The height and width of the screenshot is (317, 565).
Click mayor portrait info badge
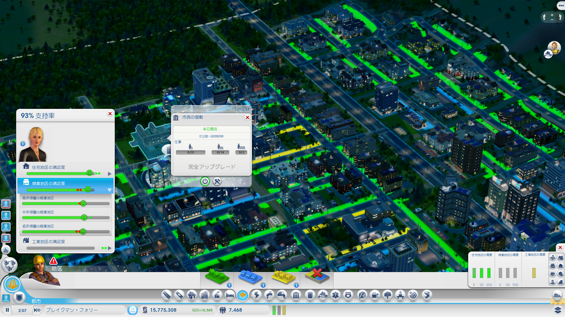click(23, 144)
